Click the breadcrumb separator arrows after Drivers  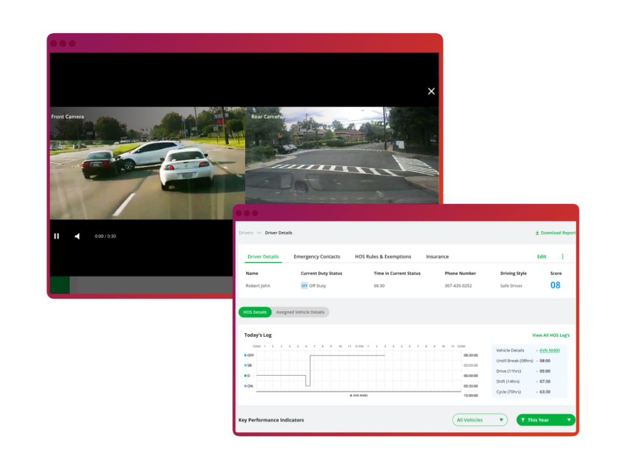[x=259, y=233]
